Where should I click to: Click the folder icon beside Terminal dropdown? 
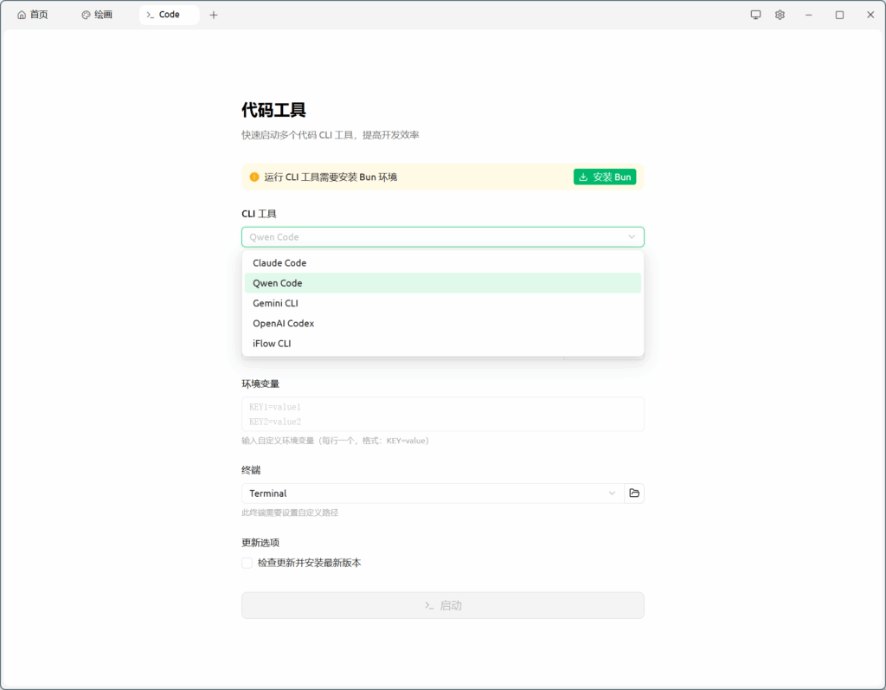point(634,493)
